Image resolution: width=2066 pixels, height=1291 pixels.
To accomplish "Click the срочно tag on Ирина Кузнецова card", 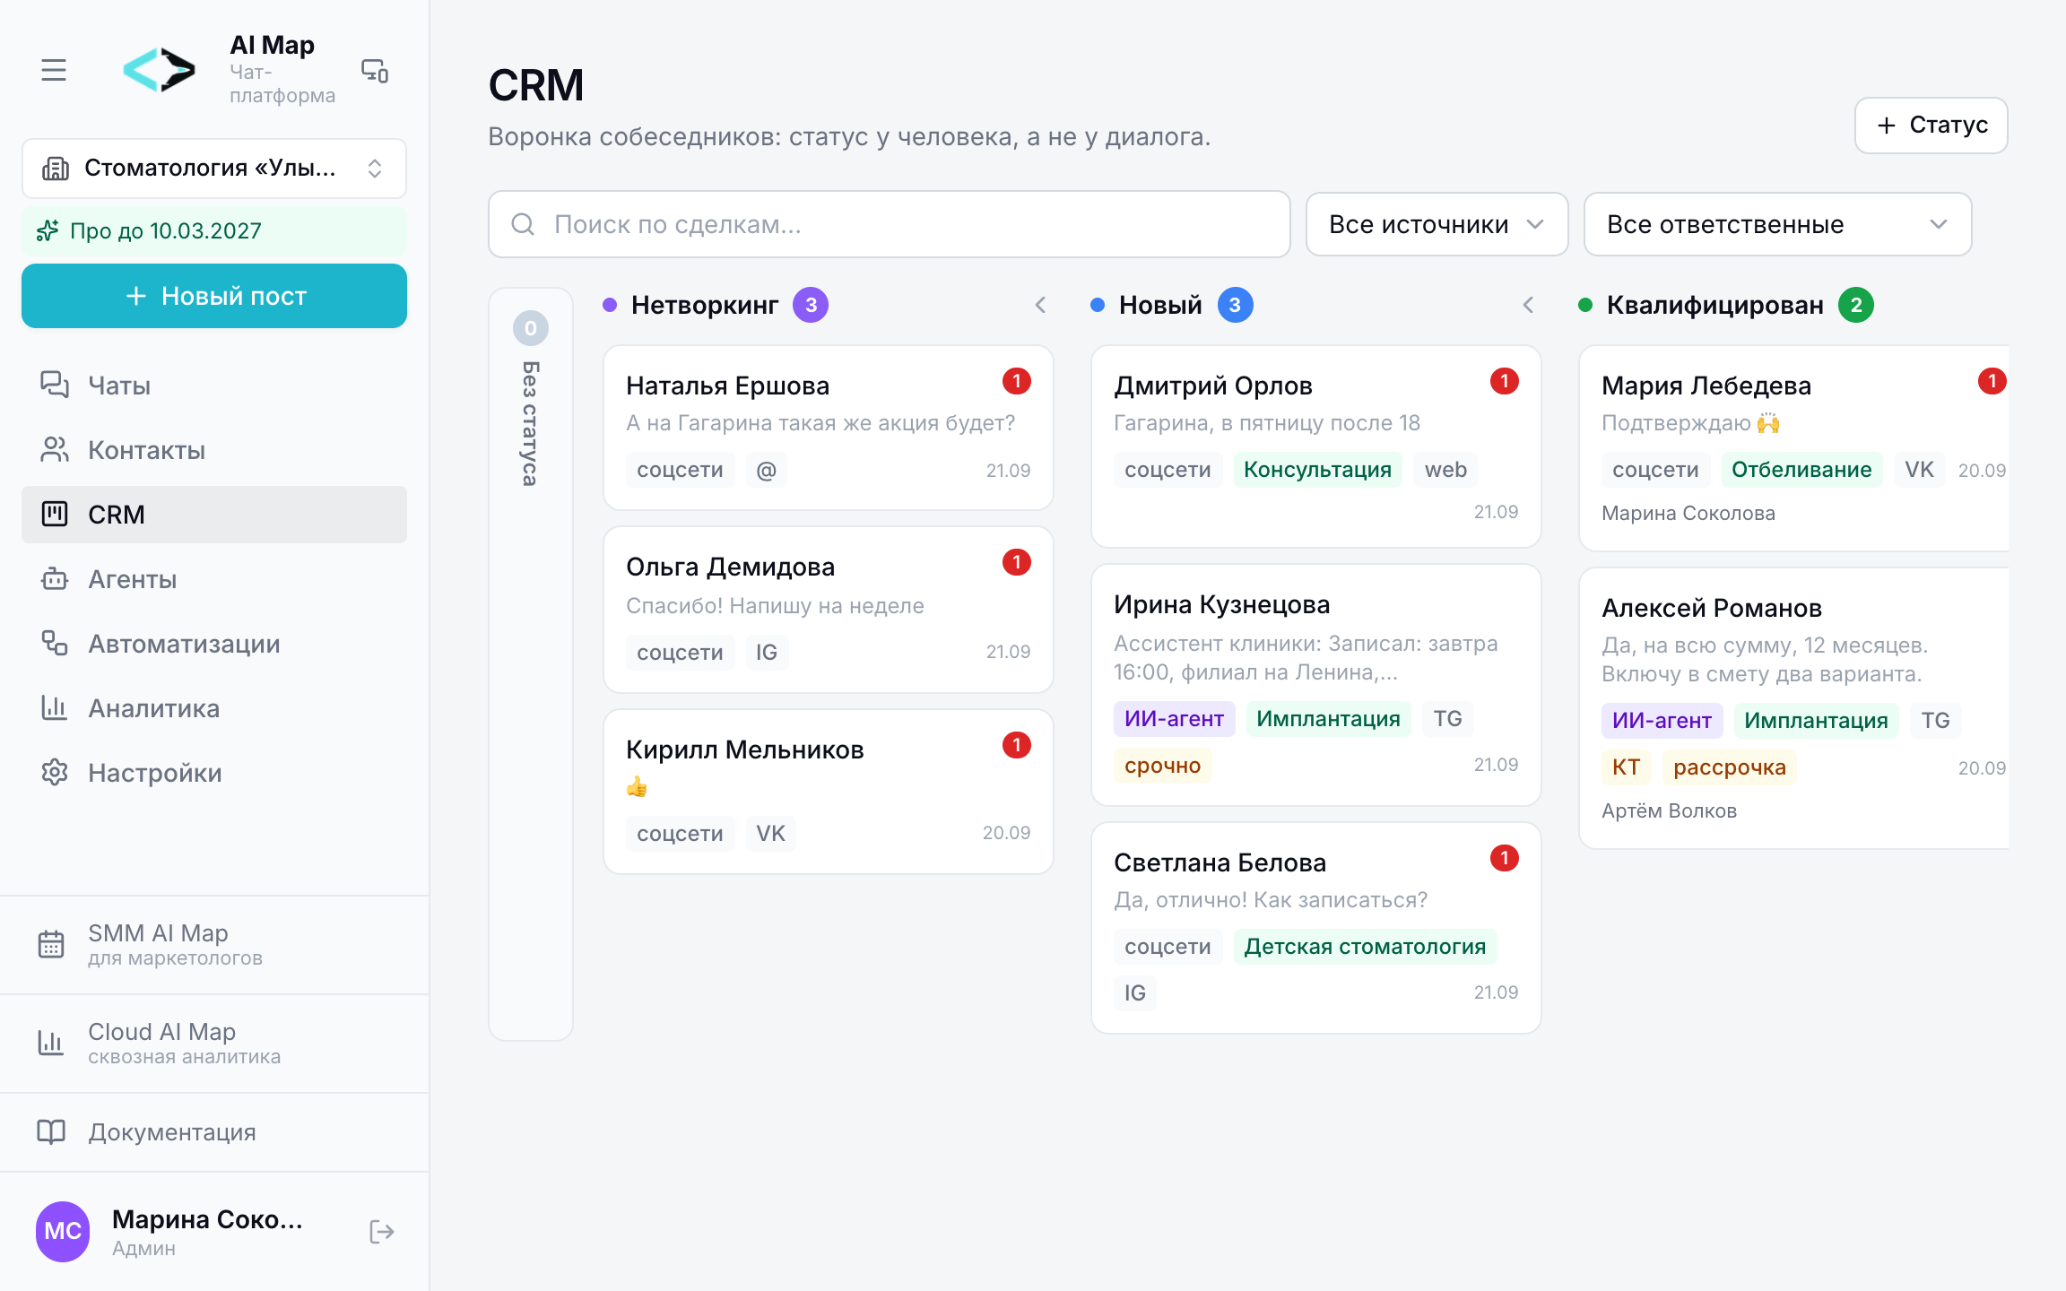I will click(1162, 766).
